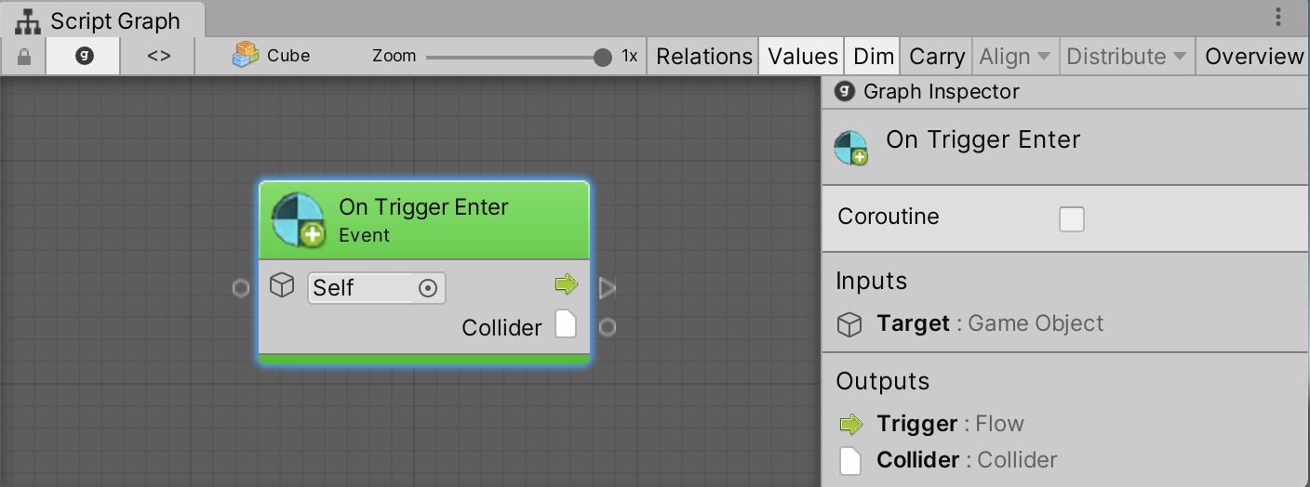Image resolution: width=1310 pixels, height=487 pixels.
Task: Click the Cube object breadcrumb icon
Action: [x=247, y=55]
